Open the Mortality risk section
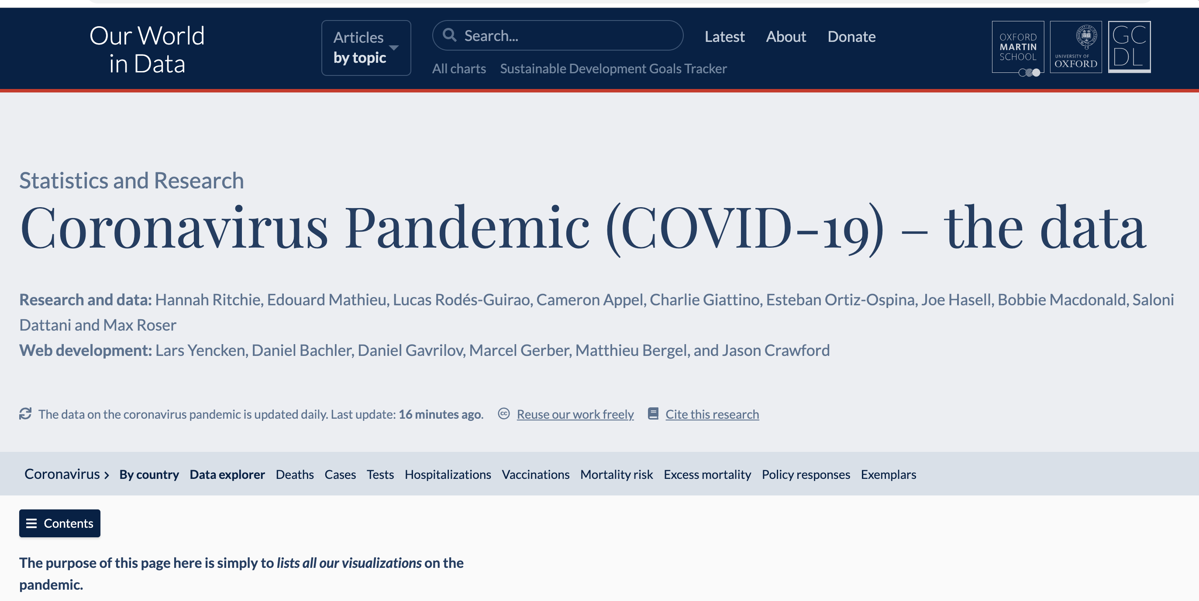The width and height of the screenshot is (1199, 601). coord(616,474)
